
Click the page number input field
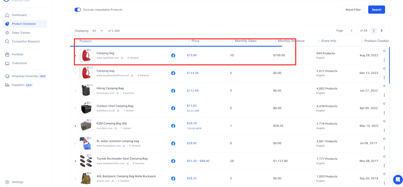coord(351,31)
